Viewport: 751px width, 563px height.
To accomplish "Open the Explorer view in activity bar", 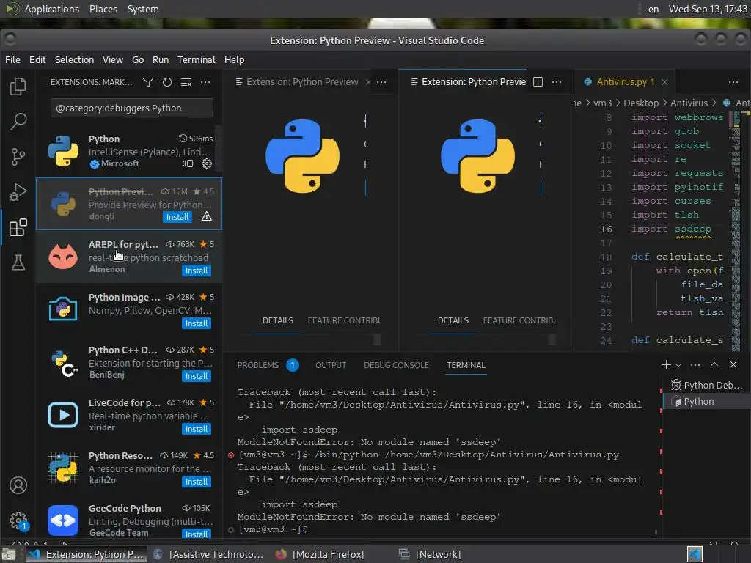I will (x=18, y=87).
